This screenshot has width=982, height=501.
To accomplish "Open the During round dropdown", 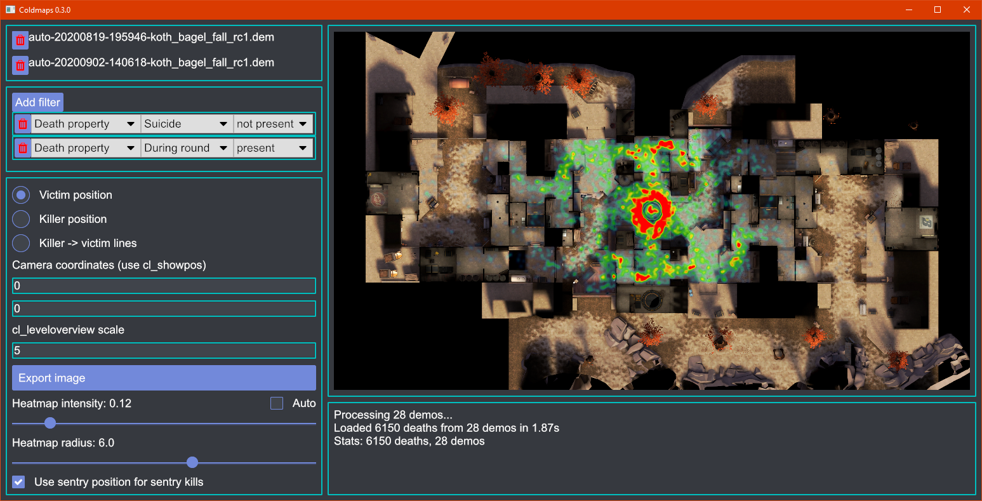I will tap(187, 148).
